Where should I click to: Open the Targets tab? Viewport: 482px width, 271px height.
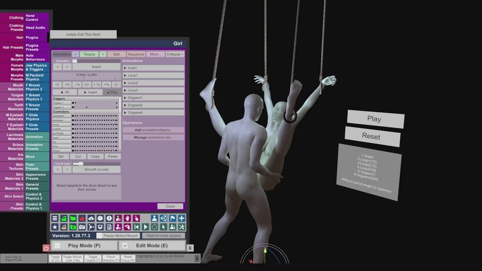click(x=89, y=54)
